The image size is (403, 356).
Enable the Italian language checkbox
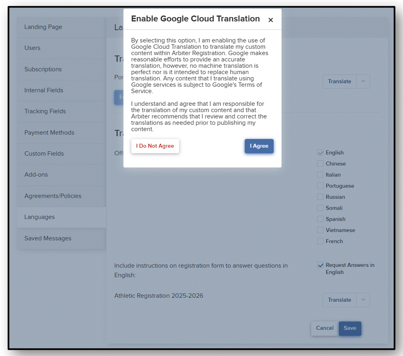320,175
